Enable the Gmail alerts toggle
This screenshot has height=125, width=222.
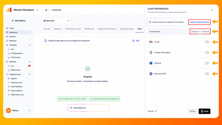click(206, 42)
